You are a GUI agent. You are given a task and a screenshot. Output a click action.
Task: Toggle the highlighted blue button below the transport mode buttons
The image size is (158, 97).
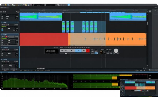point(96,53)
